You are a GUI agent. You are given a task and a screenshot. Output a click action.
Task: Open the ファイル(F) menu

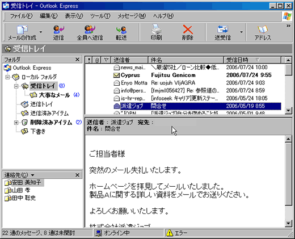pos(21,16)
